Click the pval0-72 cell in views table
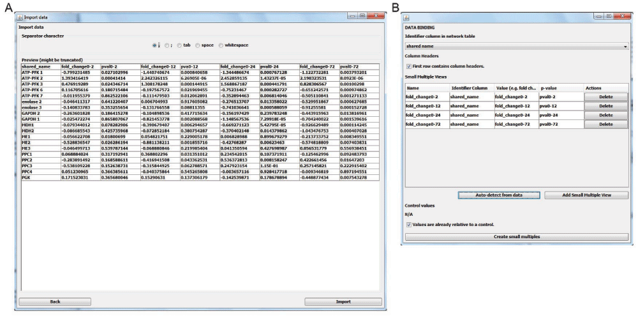The image size is (638, 318). click(561, 124)
